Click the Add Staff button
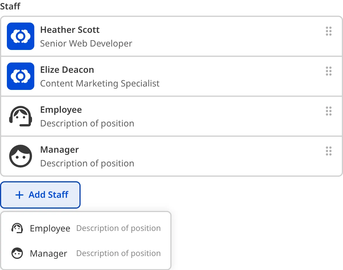The height and width of the screenshot is (270, 343). click(x=40, y=195)
